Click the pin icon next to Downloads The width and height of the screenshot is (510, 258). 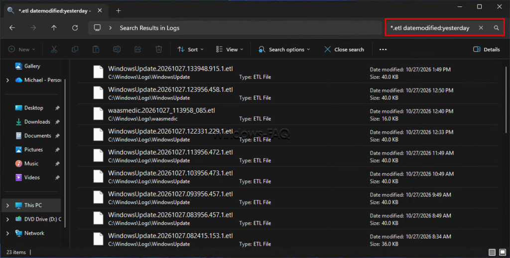(57, 122)
